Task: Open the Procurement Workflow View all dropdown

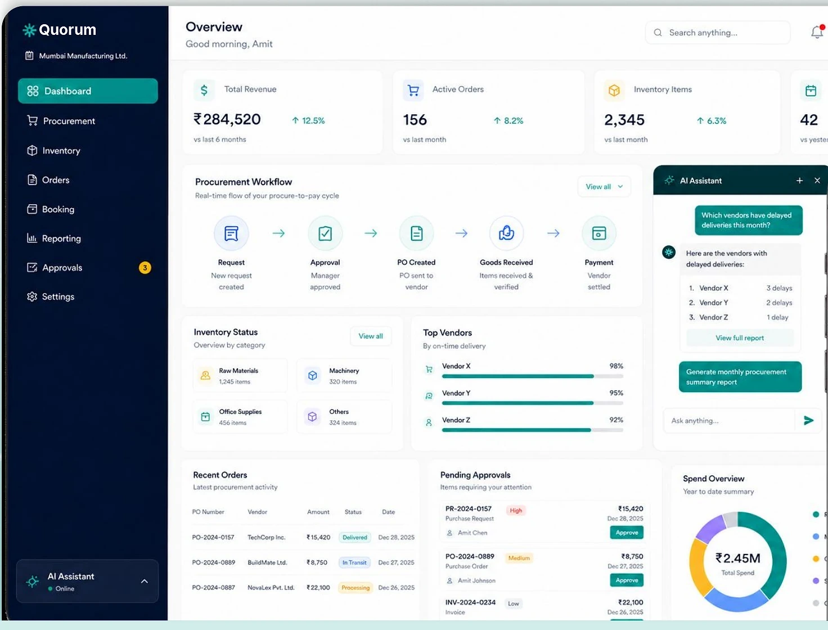Action: pos(604,187)
